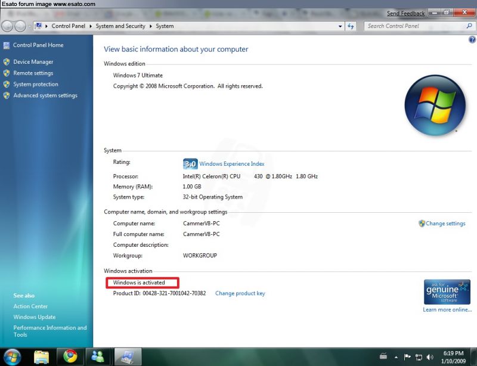This screenshot has width=477, height=366.
Task: Click the 1.00 GB memory value
Action: coord(192,187)
